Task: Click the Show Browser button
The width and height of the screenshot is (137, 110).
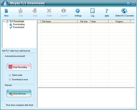Action: [19, 93]
